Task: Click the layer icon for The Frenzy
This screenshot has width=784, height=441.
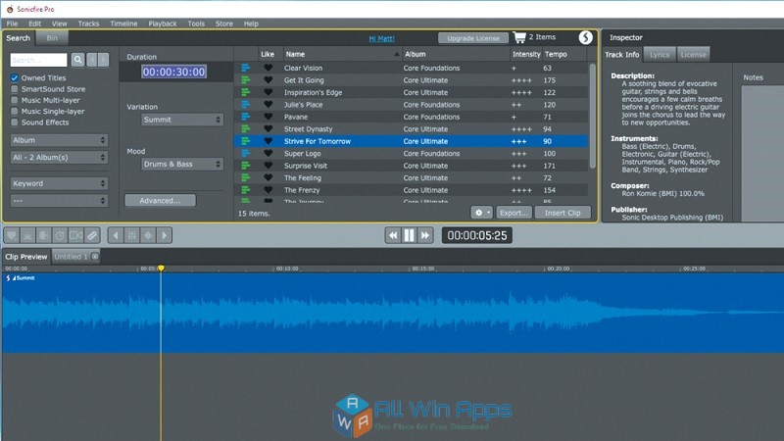Action: [246, 190]
